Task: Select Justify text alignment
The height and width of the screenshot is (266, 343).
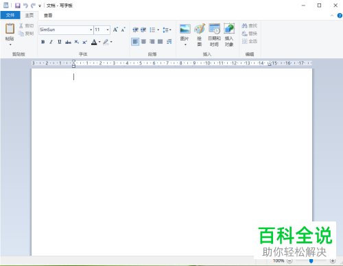Action: tap(161, 42)
